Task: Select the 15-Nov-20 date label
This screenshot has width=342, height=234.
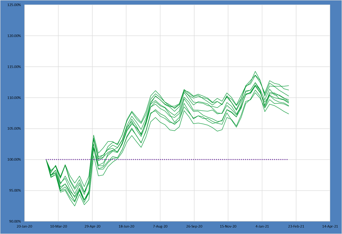Action: pyautogui.click(x=228, y=226)
